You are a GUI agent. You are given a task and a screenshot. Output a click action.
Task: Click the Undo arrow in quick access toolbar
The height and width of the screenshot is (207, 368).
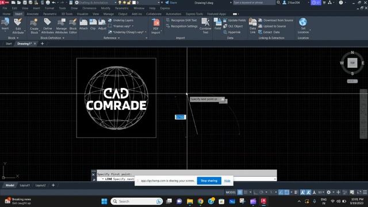(x=53, y=2)
